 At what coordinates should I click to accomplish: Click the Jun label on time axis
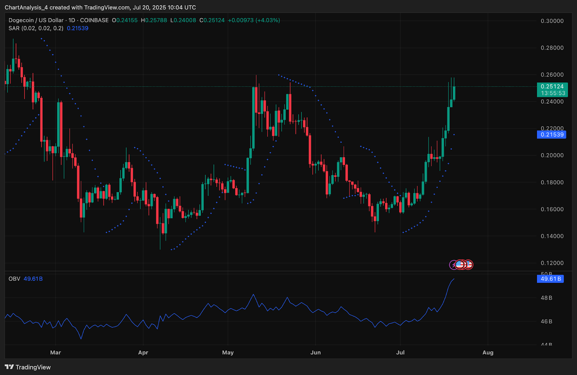[x=316, y=352]
